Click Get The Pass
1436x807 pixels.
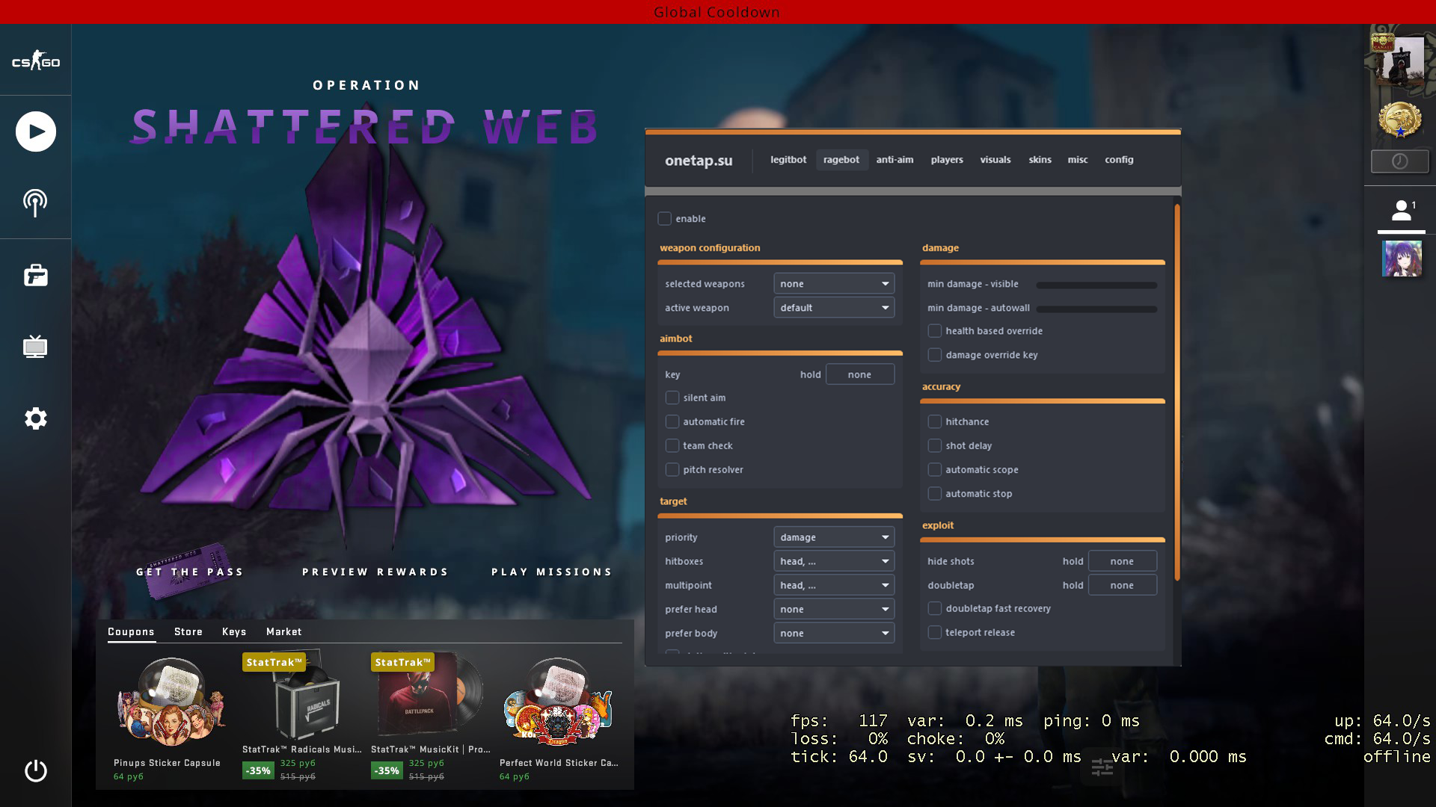[x=190, y=572]
